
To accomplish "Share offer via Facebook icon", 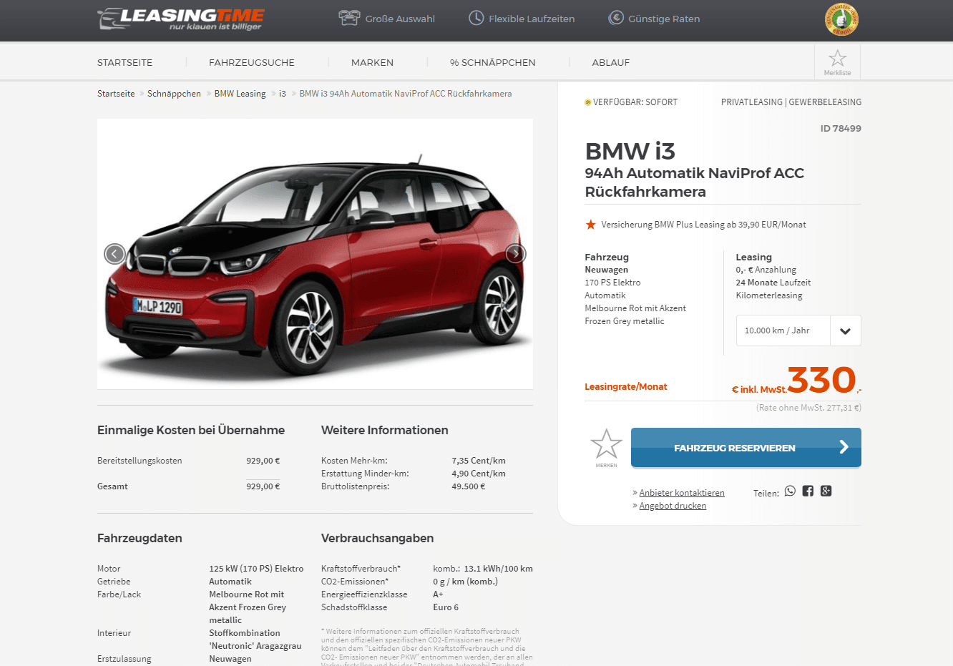I will pos(808,491).
